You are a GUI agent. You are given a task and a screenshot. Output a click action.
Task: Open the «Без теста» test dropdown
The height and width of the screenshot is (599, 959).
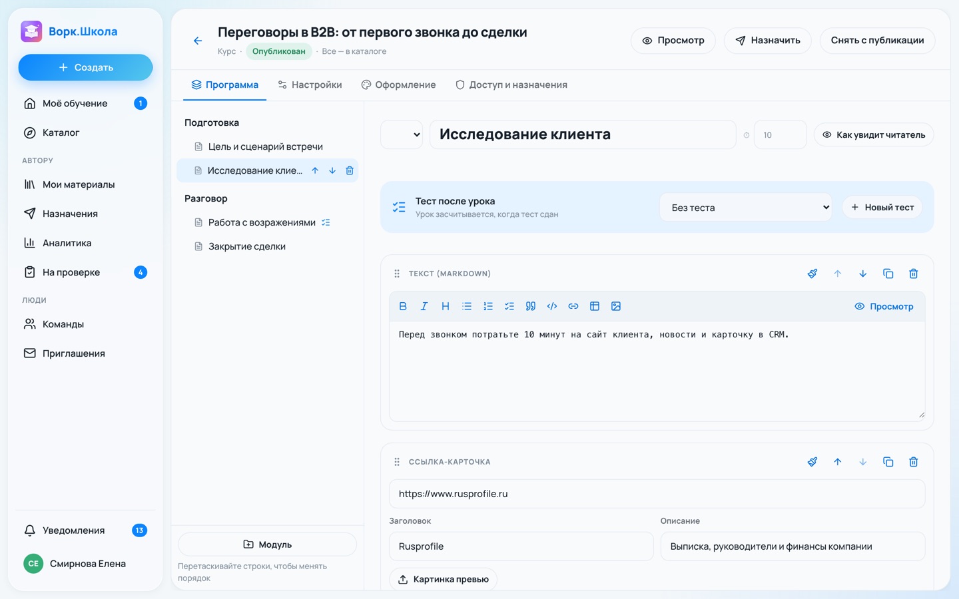coord(746,208)
